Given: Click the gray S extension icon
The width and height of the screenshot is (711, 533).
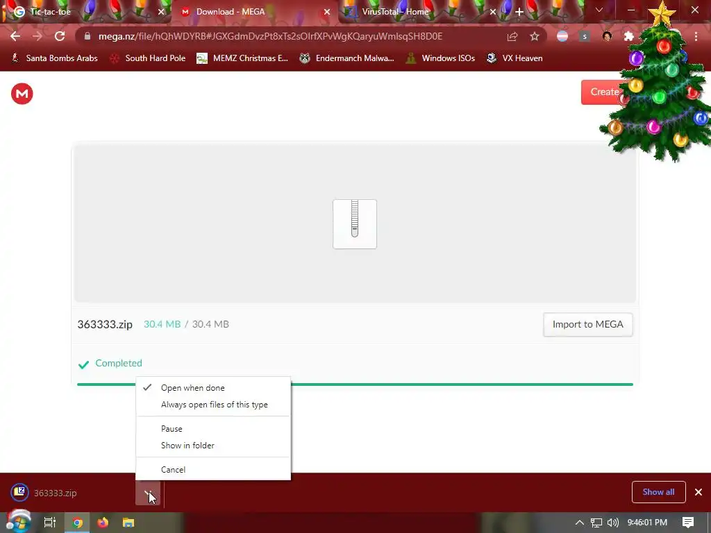Looking at the screenshot, I should coord(585,36).
